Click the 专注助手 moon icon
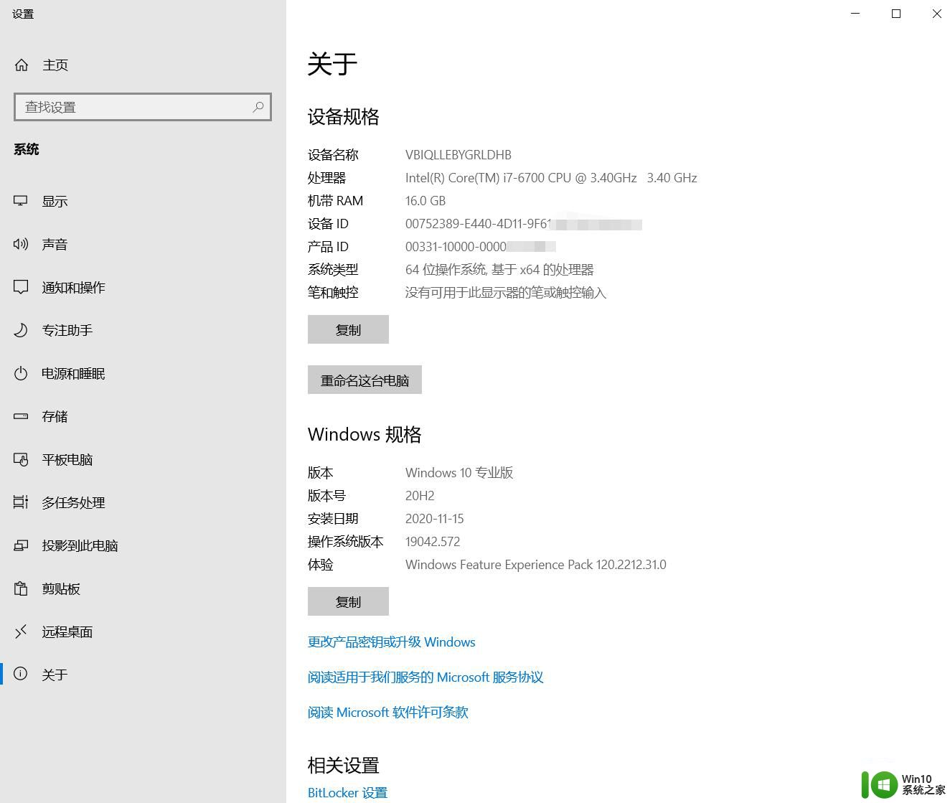Viewport: 950px width, 803px height. pos(21,330)
